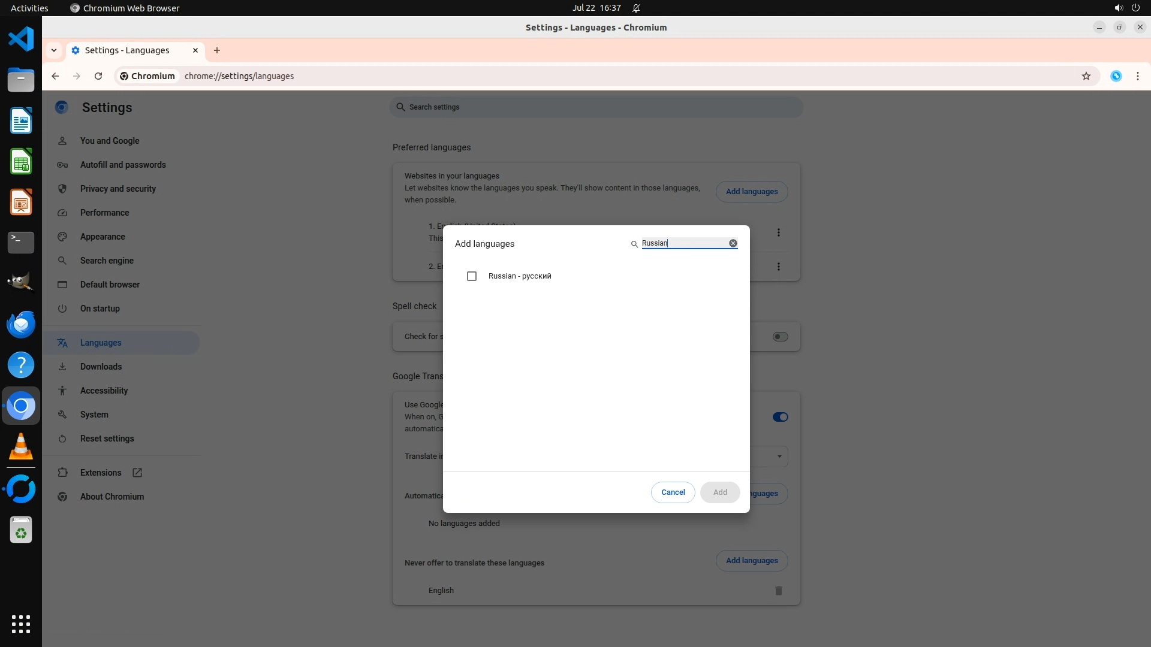Toggle the spell check switch

(x=780, y=337)
